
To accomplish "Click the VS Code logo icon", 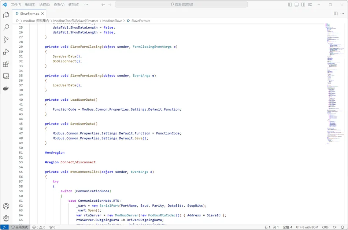I will 4,4.
